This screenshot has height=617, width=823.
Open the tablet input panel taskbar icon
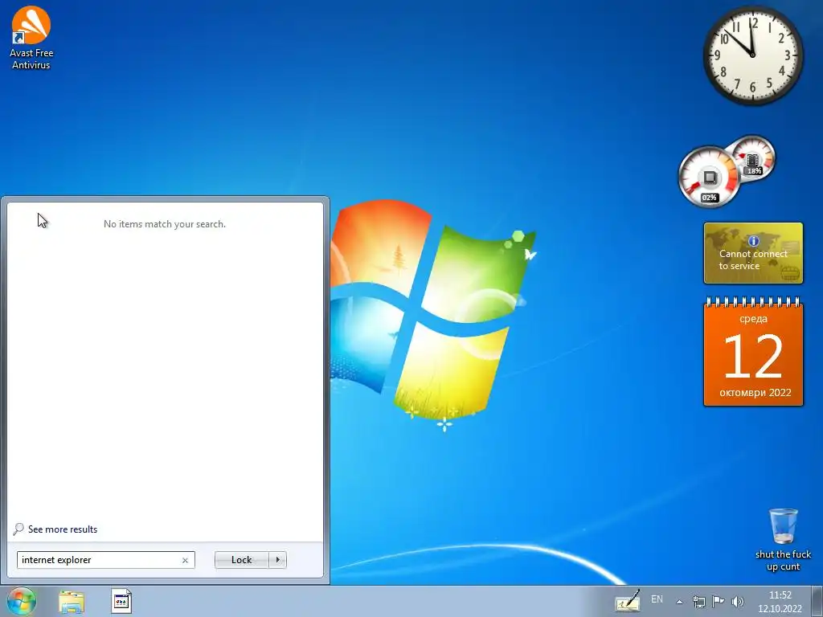click(628, 601)
